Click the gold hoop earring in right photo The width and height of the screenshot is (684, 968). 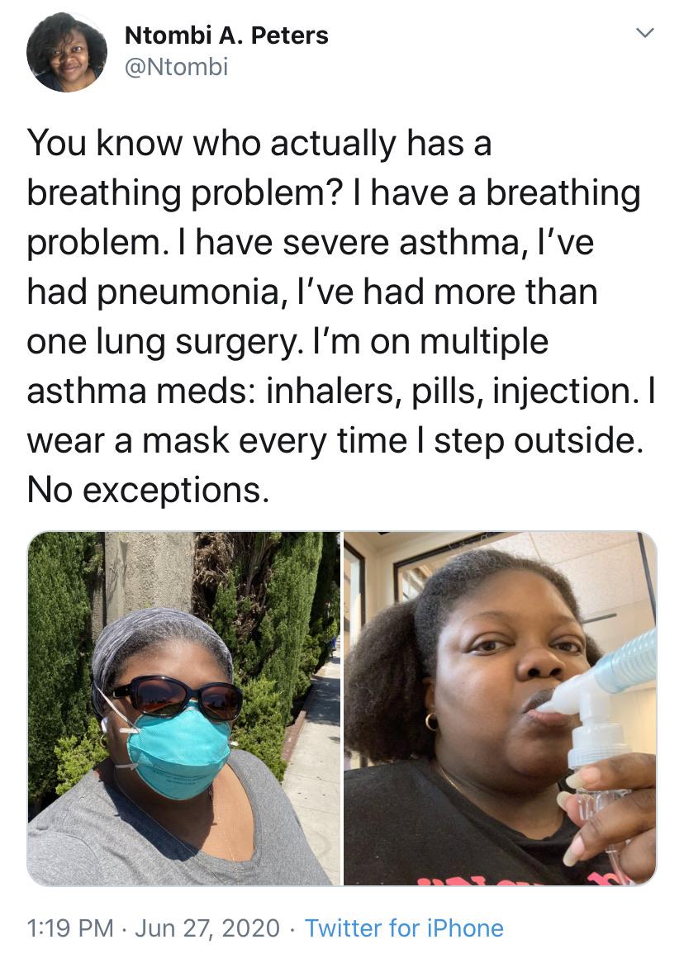click(x=431, y=722)
